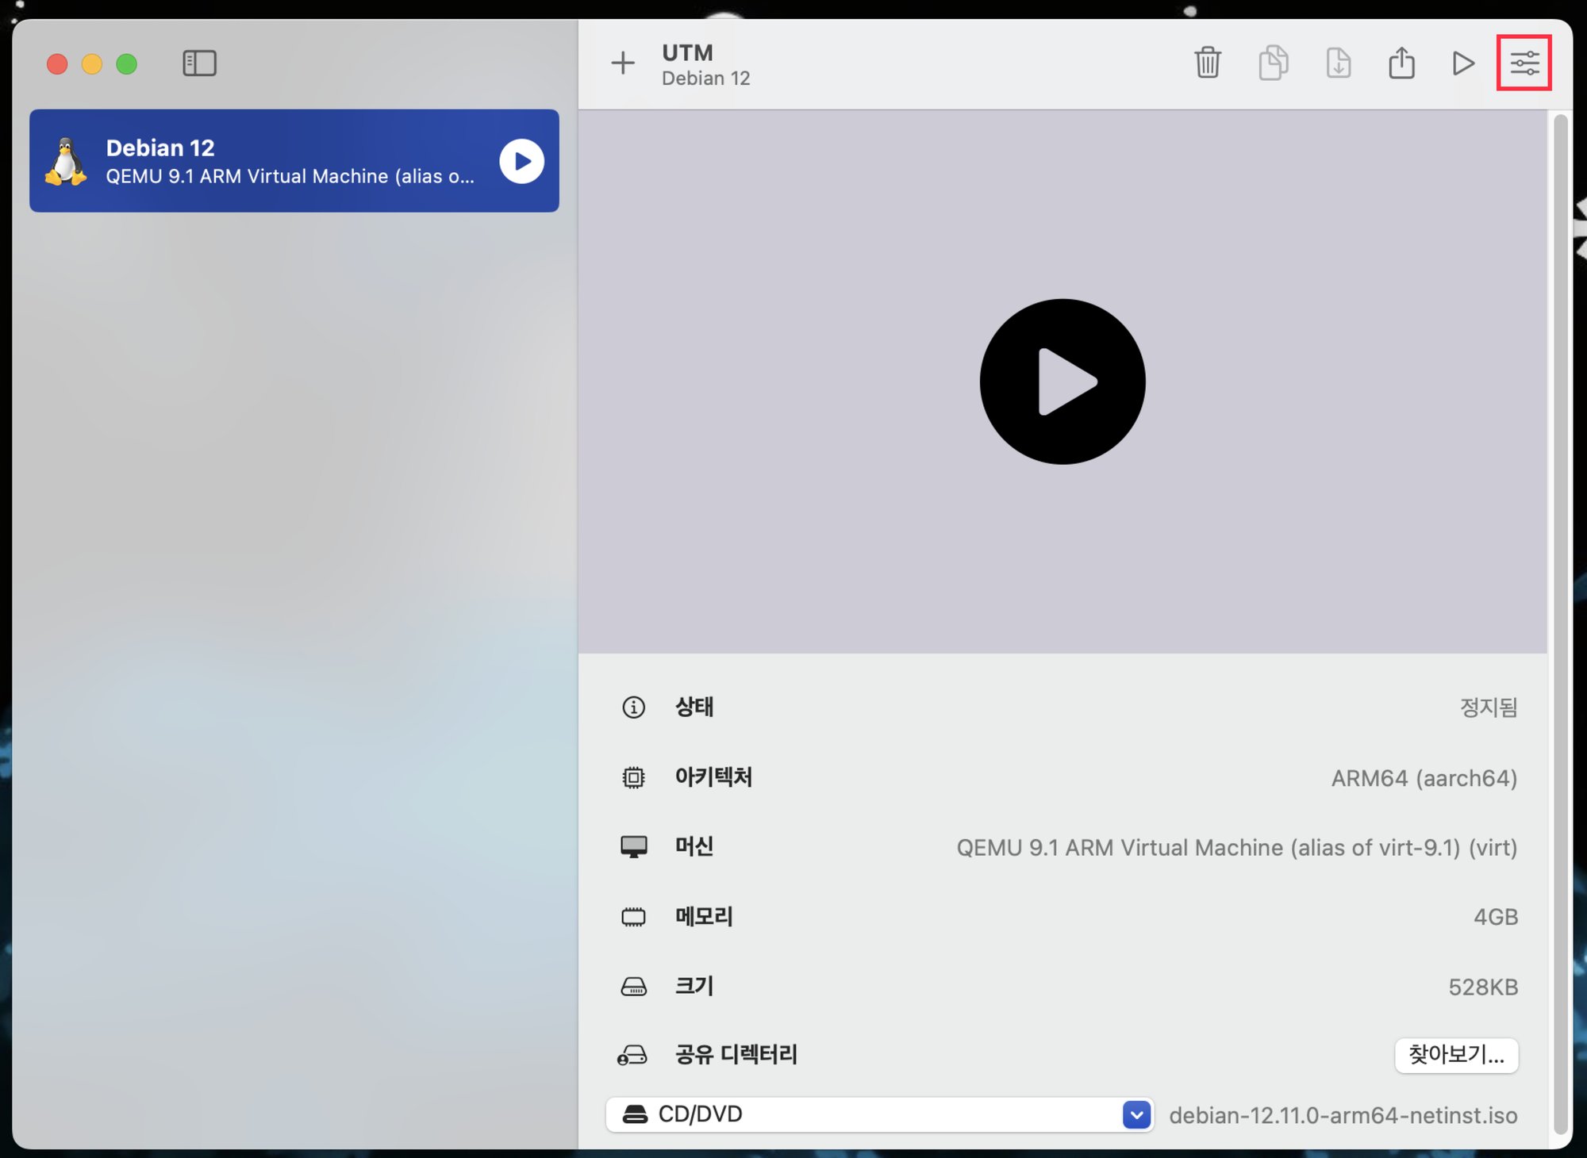Share the VM using the share icon
Image resolution: width=1587 pixels, height=1158 pixels.
click(x=1402, y=63)
